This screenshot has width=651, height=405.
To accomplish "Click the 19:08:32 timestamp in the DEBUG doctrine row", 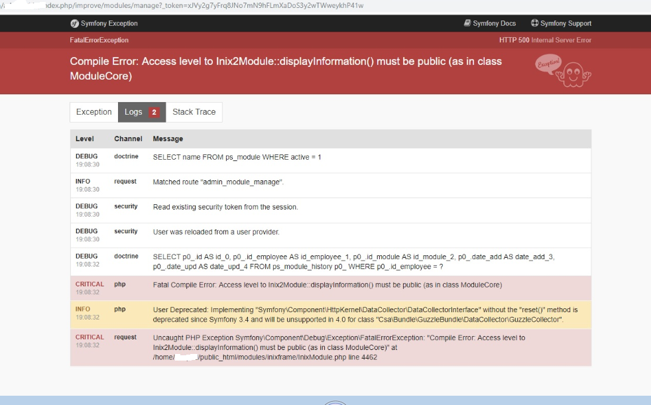I will click(x=88, y=264).
